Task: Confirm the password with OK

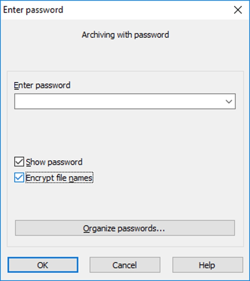Action: tap(43, 265)
